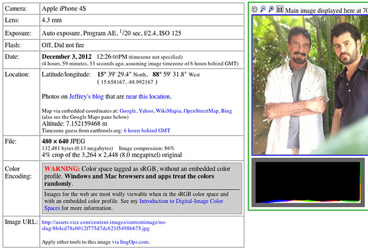This screenshot has height=249, width=368.
Task: Open the assets.vice.com image URL
Action: [104, 225]
